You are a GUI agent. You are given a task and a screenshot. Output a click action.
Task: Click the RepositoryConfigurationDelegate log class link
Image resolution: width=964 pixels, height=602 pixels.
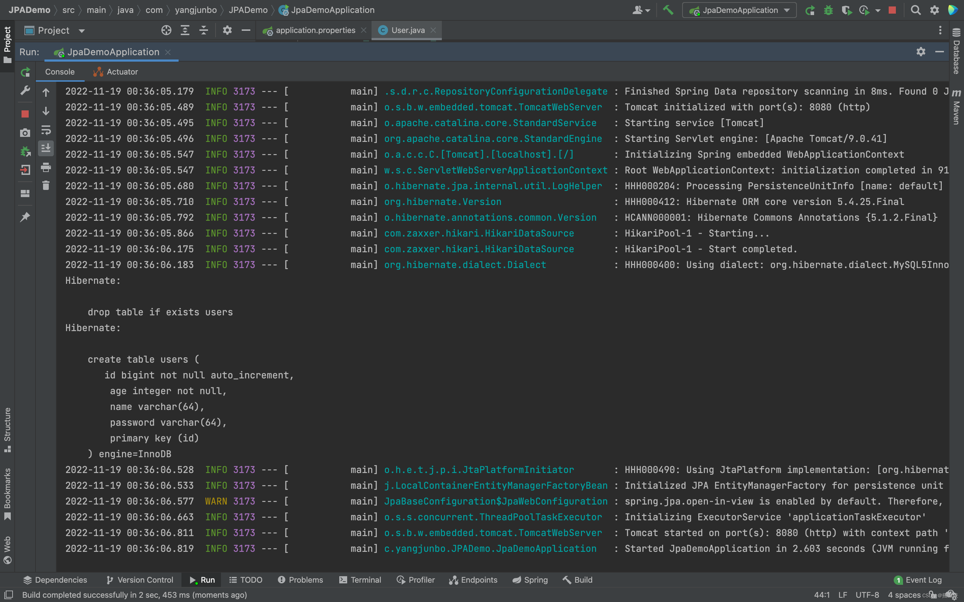click(496, 92)
